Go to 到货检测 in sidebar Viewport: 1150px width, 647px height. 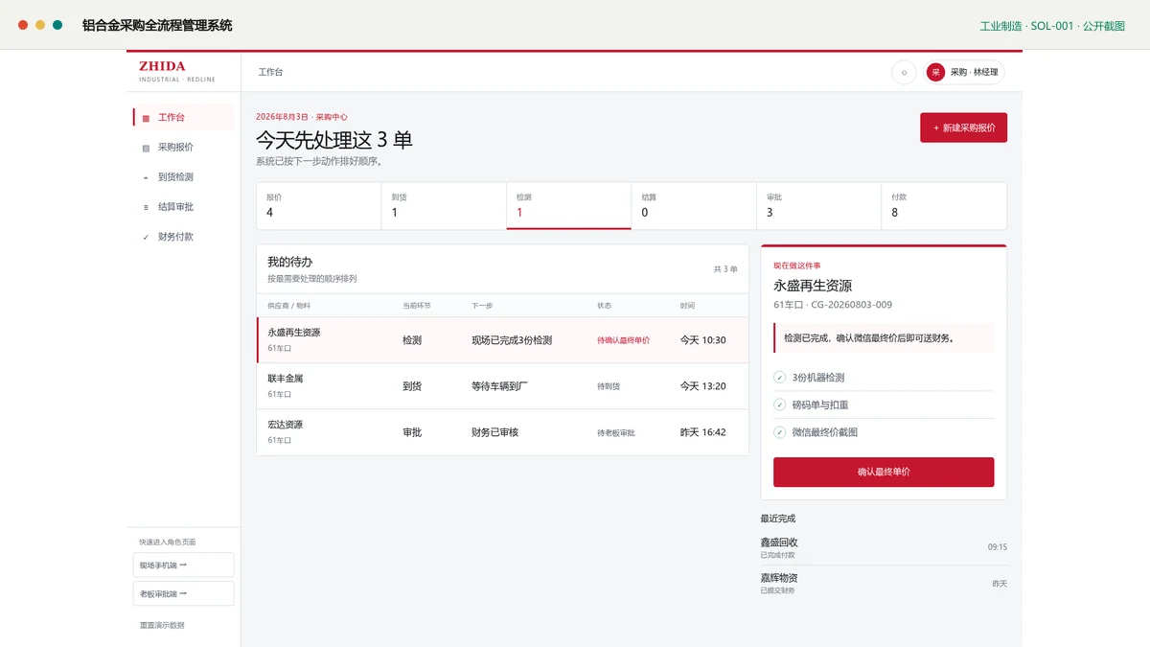click(183, 176)
